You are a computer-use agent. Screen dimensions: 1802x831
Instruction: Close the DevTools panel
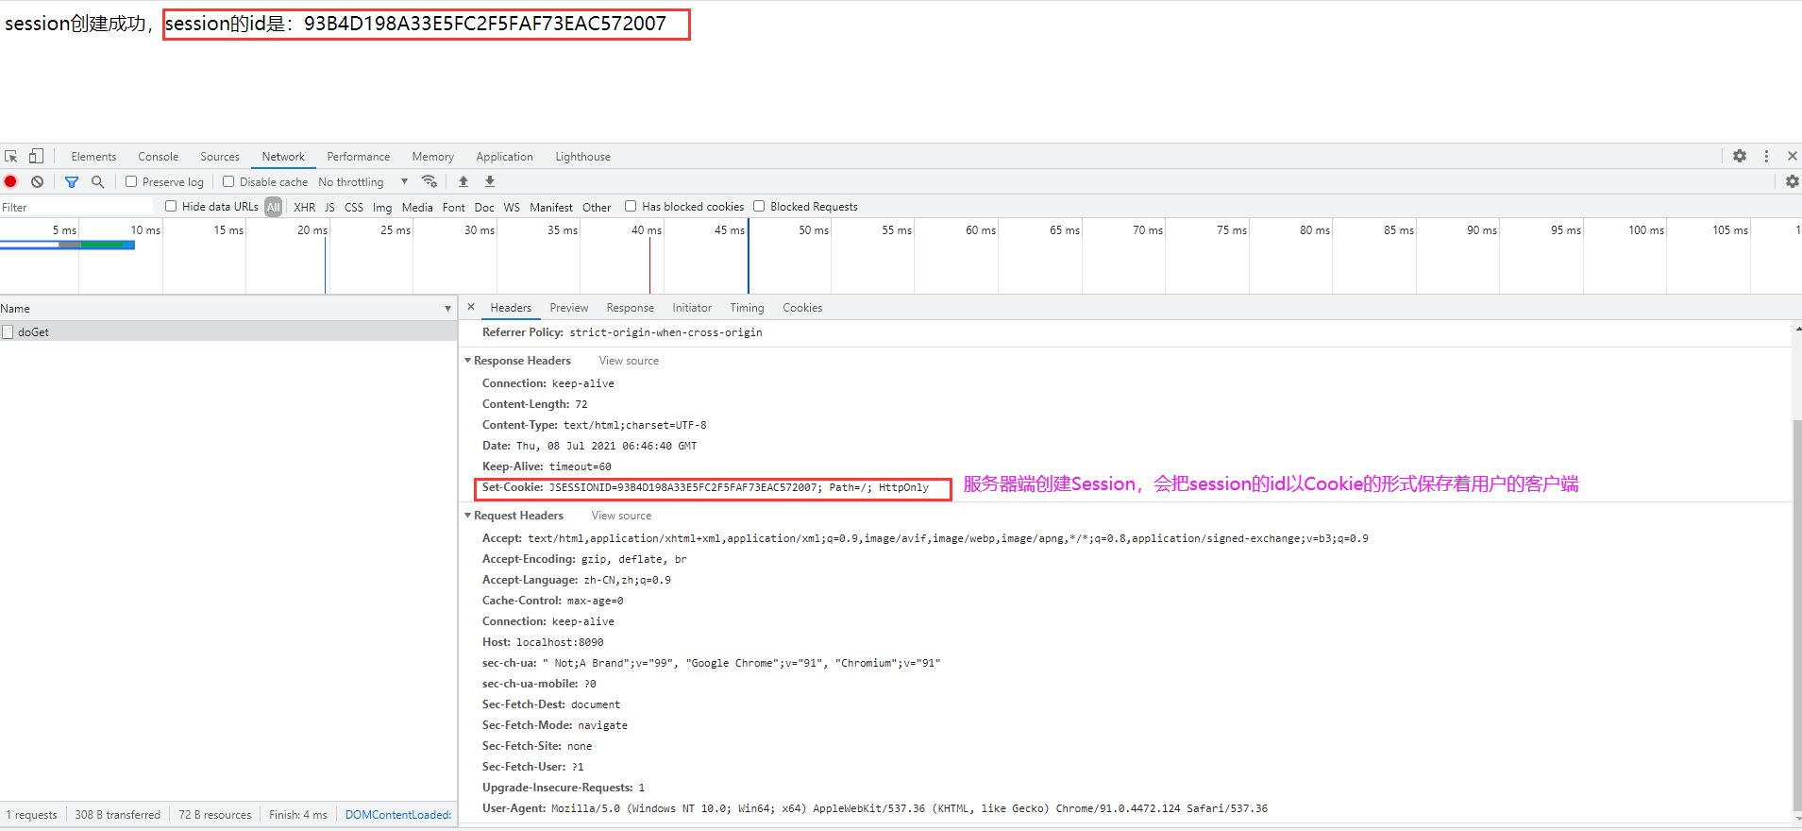click(1792, 156)
